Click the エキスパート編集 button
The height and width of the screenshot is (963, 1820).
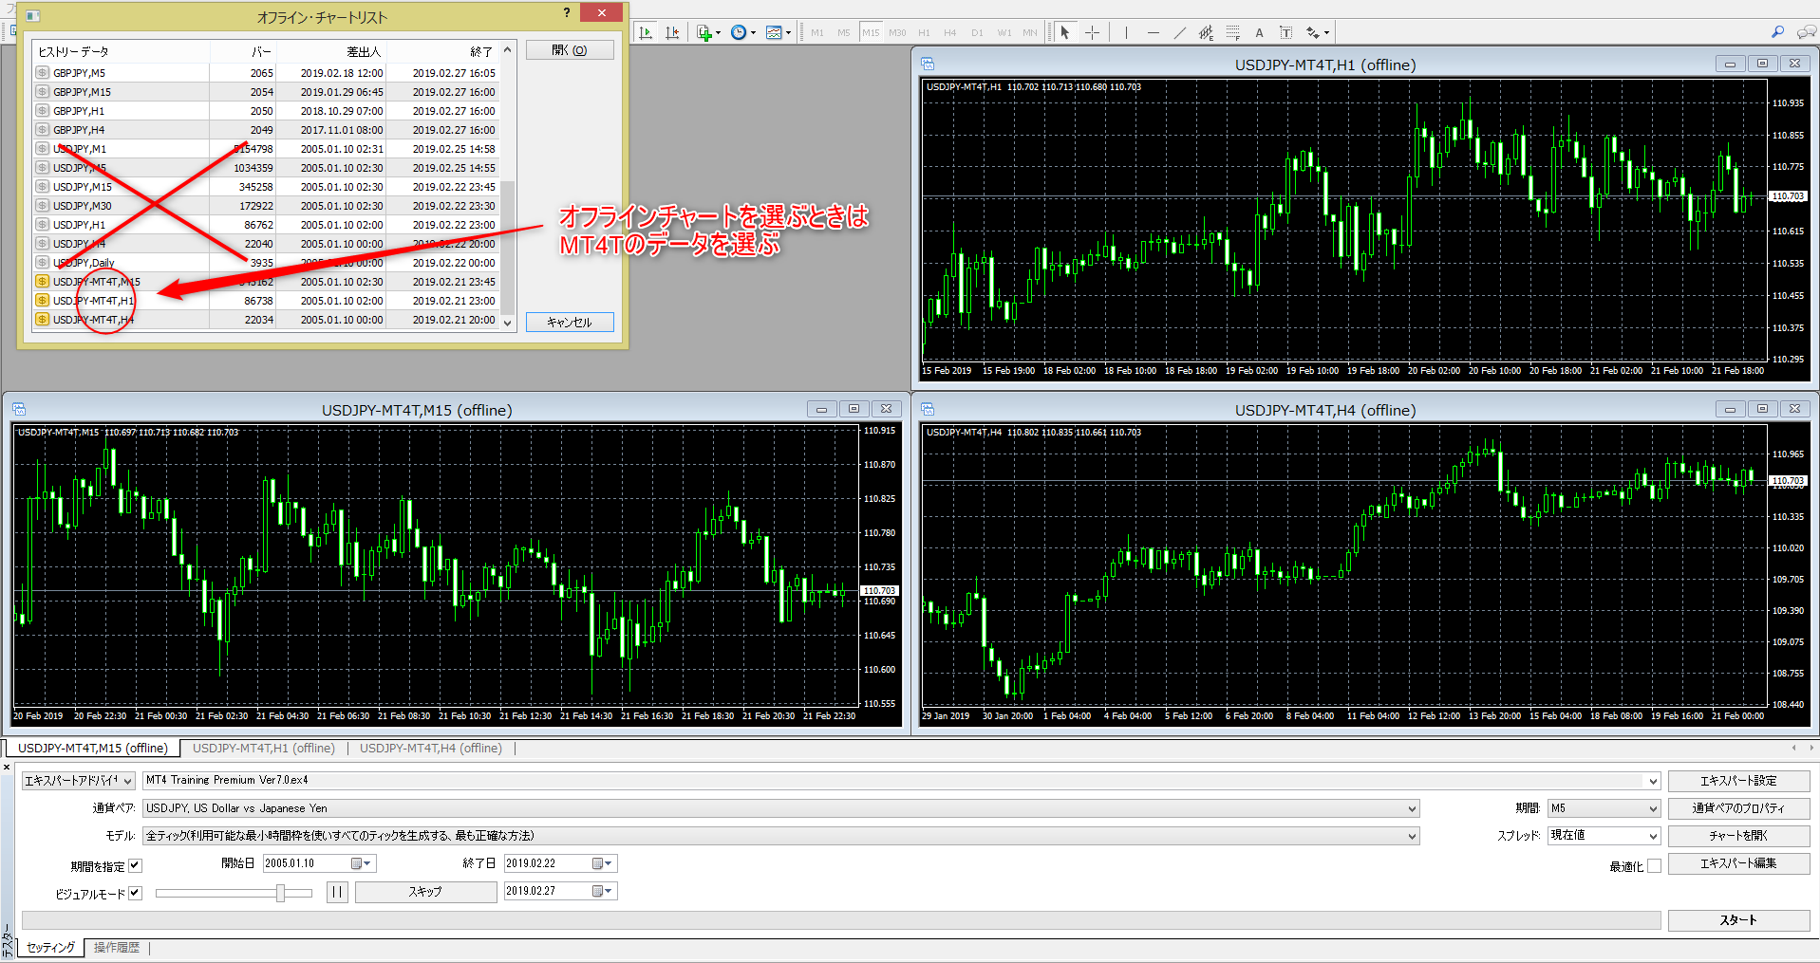point(1738,863)
